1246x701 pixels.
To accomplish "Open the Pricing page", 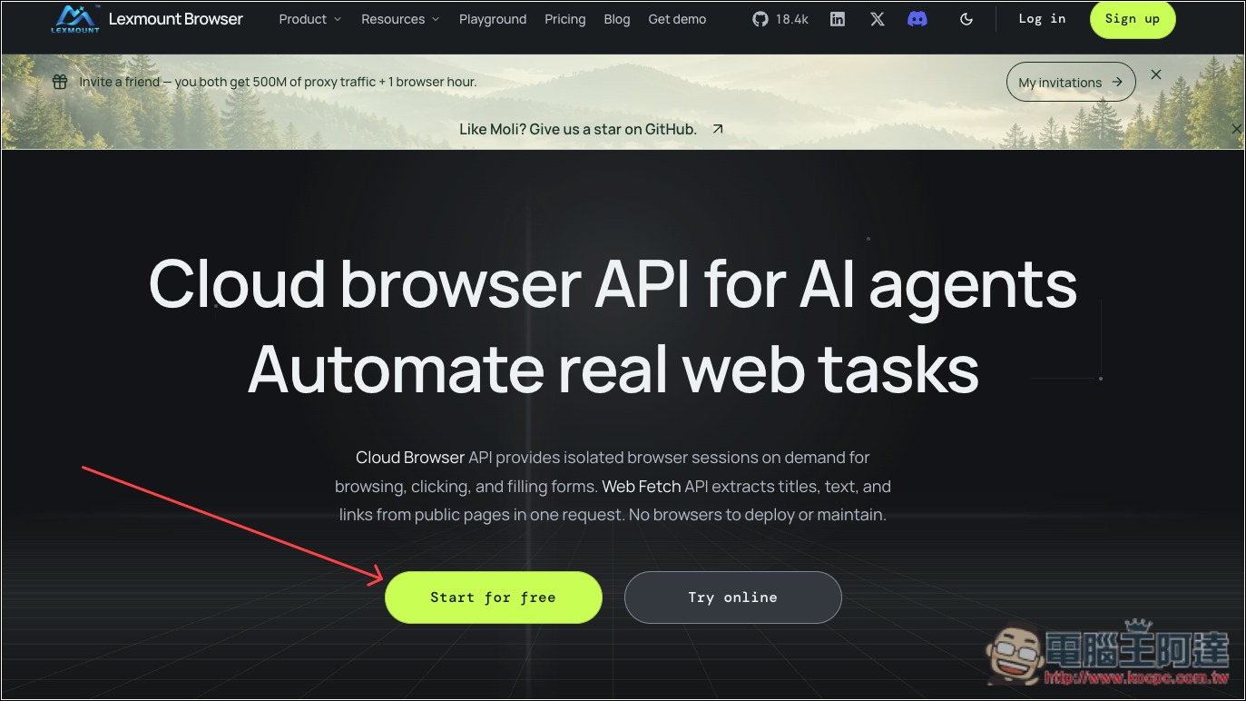I will pyautogui.click(x=564, y=19).
